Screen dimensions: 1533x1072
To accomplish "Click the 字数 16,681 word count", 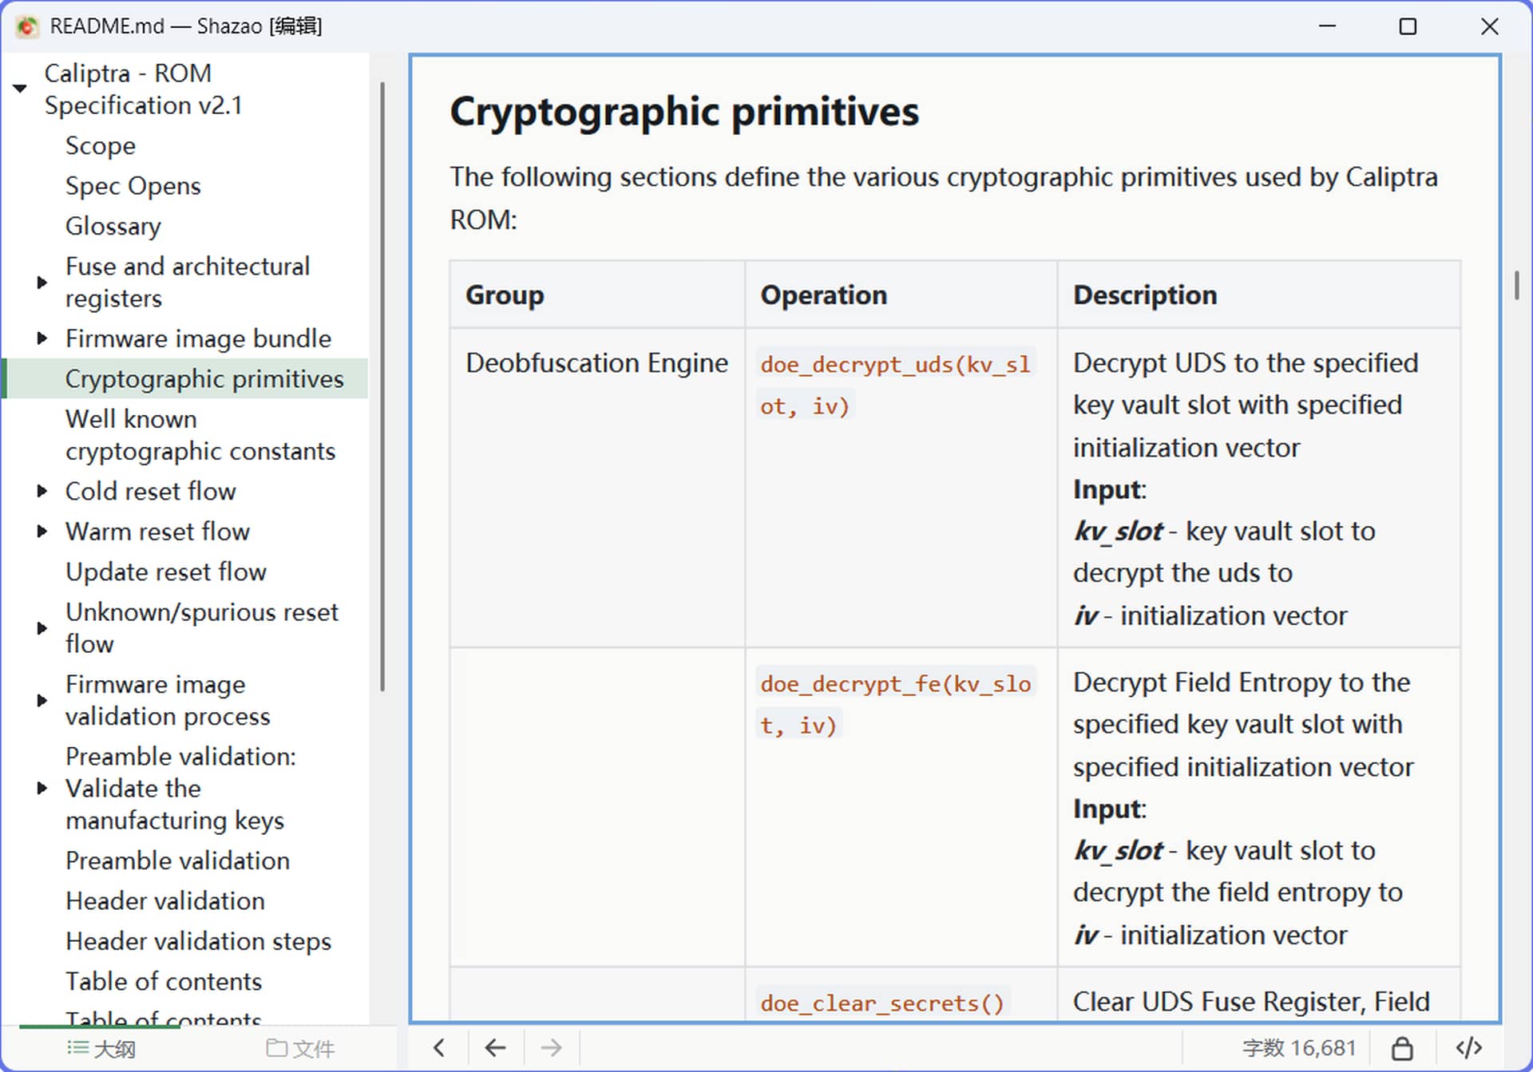I will click(1299, 1047).
